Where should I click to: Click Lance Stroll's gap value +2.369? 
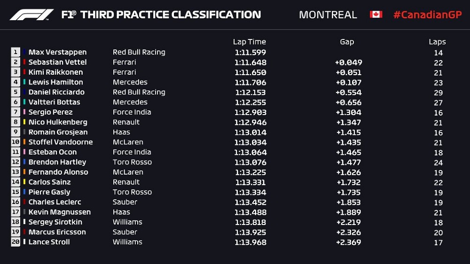[348, 242]
